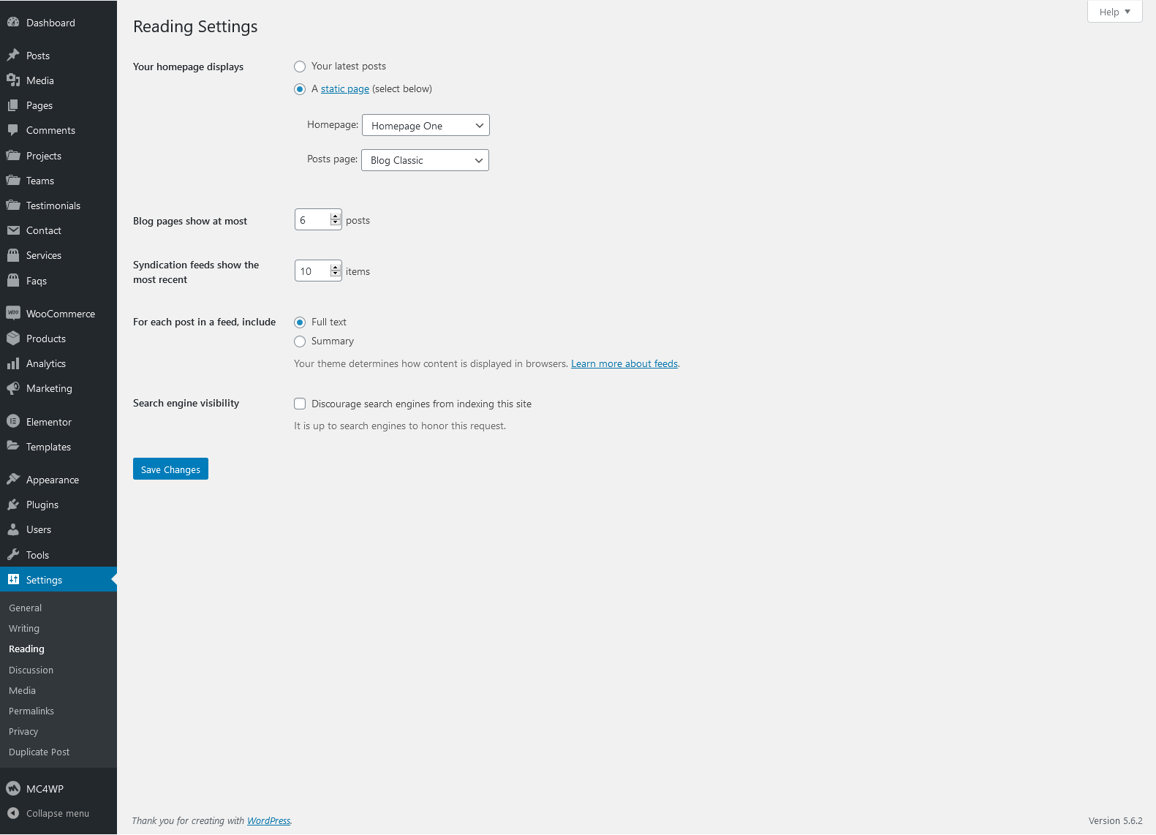Open the Duplicate Post settings submenu item
This screenshot has width=1156, height=835.
tap(39, 752)
